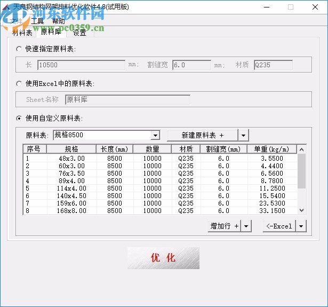This screenshot has width=328, height=307.
Task: Click the table scrollbar down arrow
Action: click(x=301, y=210)
